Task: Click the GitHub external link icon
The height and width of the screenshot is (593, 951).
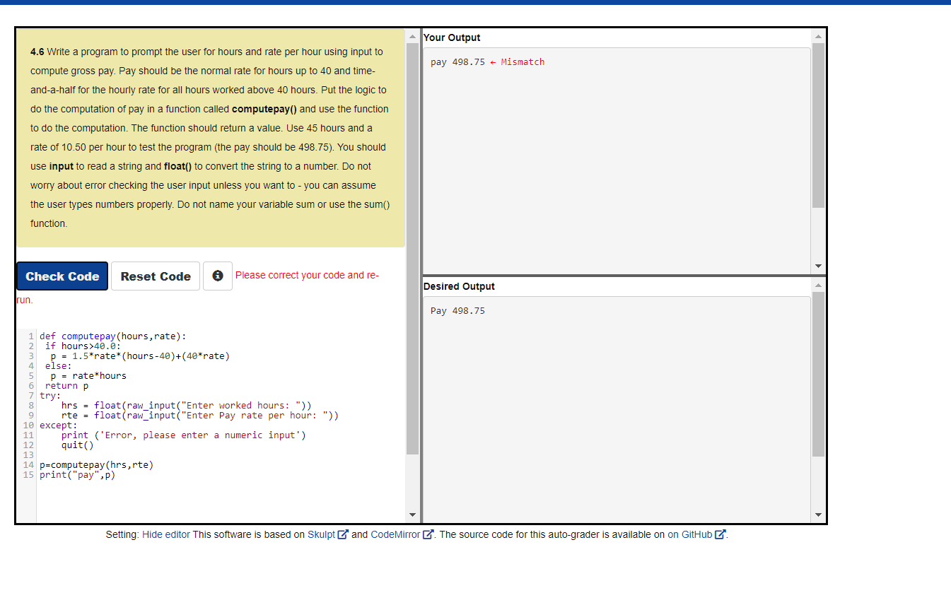Action: pyautogui.click(x=720, y=534)
